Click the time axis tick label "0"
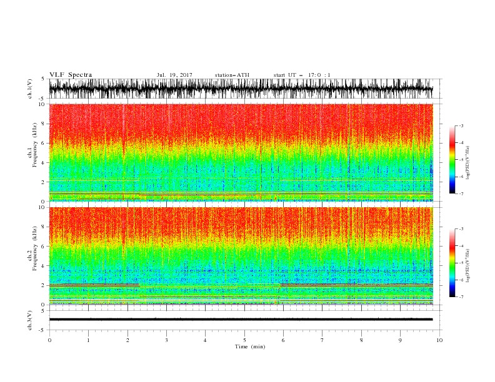The height and width of the screenshot is (382, 495). [x=49, y=340]
